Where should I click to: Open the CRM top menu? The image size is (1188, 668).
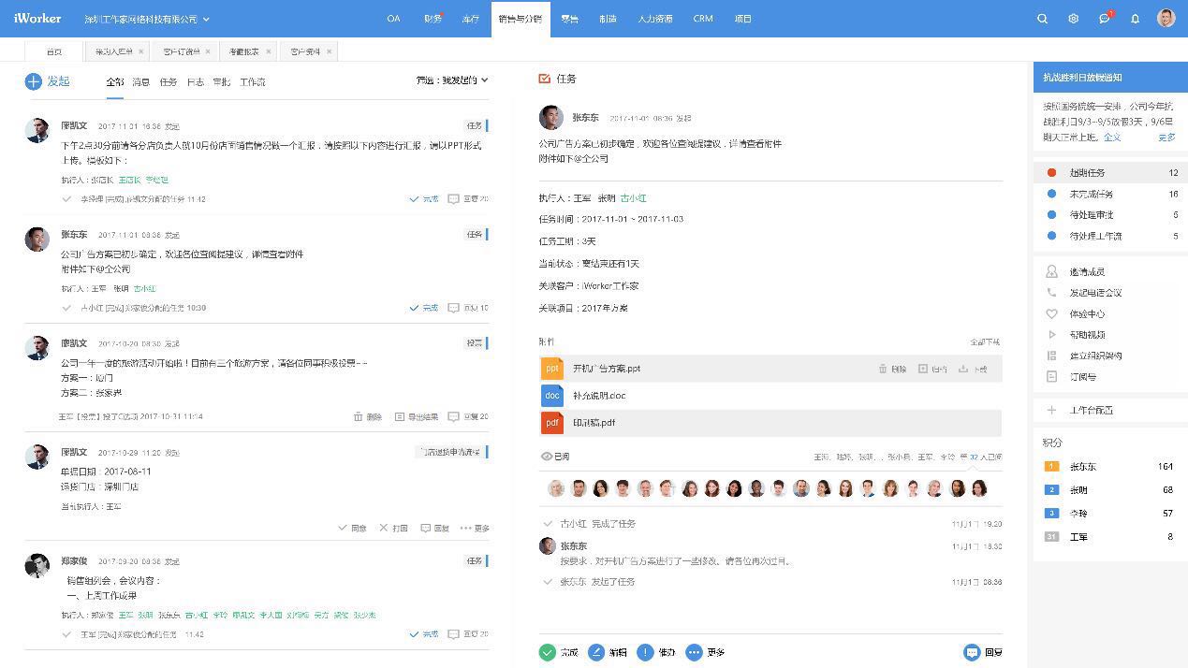(x=703, y=19)
